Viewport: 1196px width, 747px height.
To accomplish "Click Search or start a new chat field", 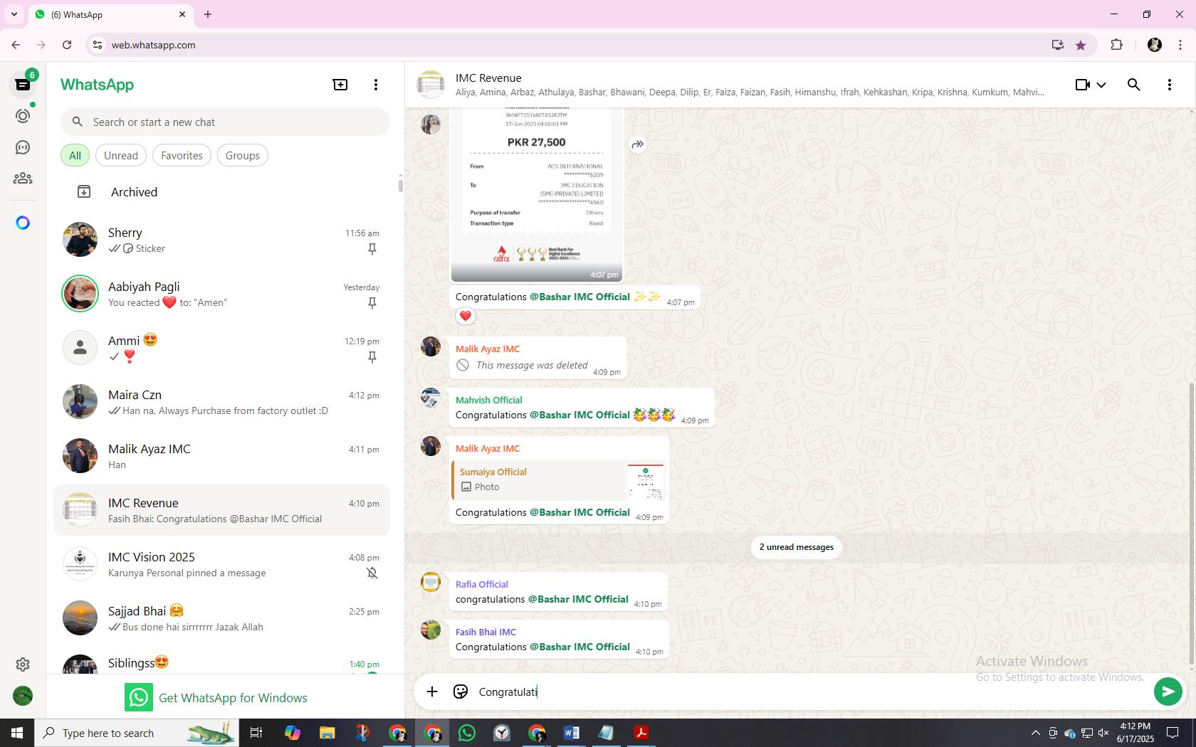I will (225, 122).
